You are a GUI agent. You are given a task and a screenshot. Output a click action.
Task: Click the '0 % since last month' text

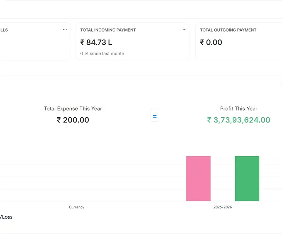(102, 53)
